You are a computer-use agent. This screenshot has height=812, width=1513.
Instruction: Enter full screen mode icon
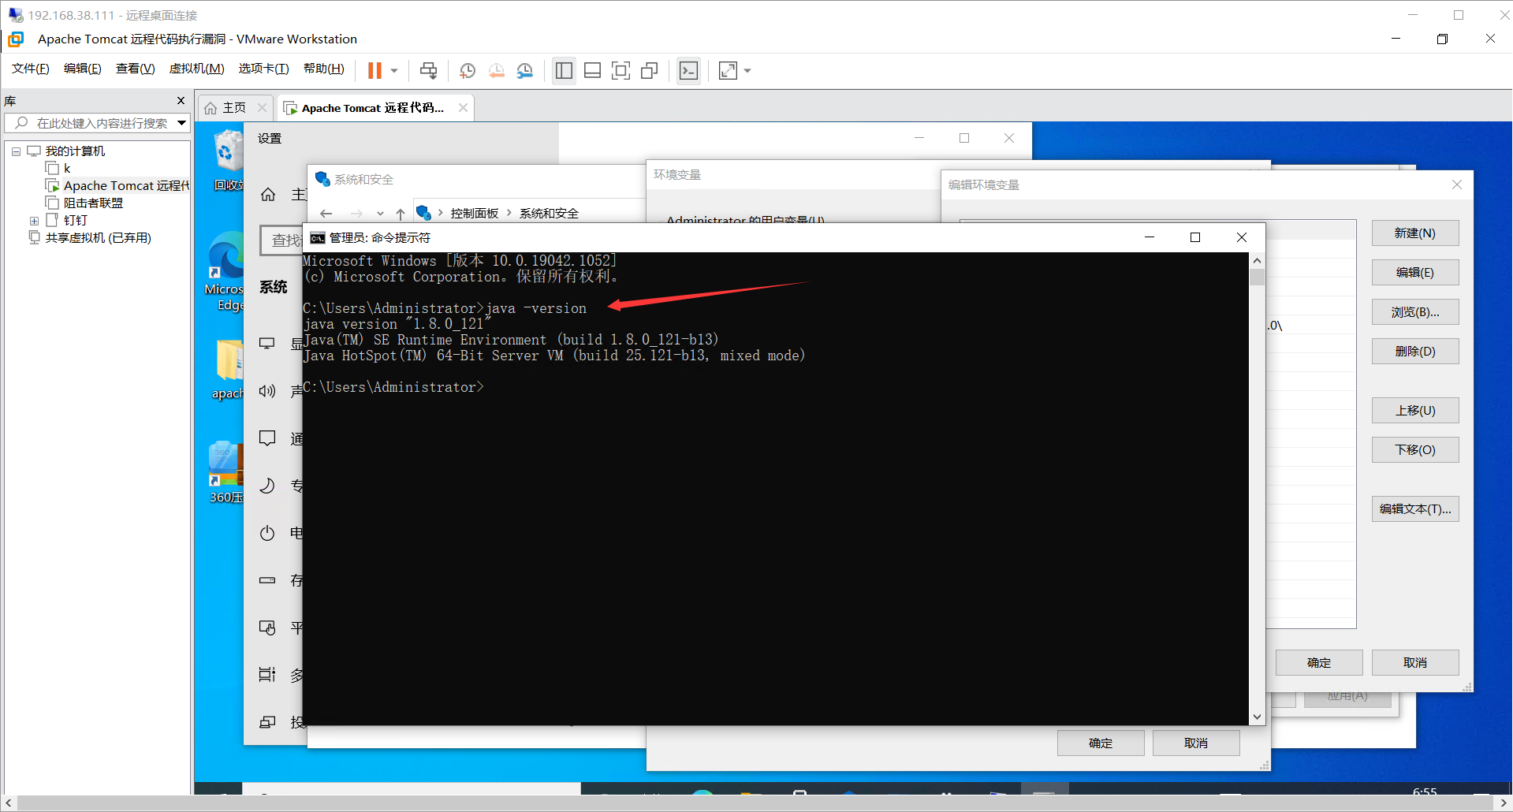pyautogui.click(x=621, y=71)
